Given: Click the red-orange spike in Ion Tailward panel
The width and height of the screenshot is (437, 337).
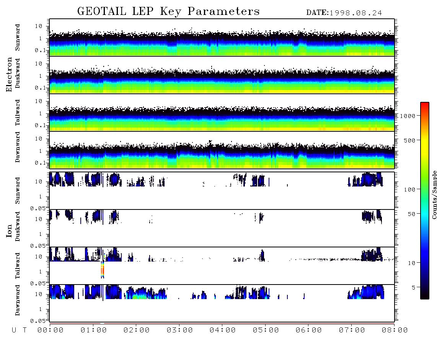Looking at the screenshot, I should [103, 270].
